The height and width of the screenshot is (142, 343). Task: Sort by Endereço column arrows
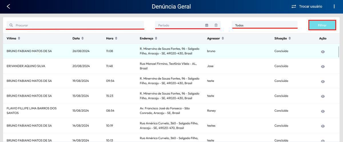(x=156, y=38)
